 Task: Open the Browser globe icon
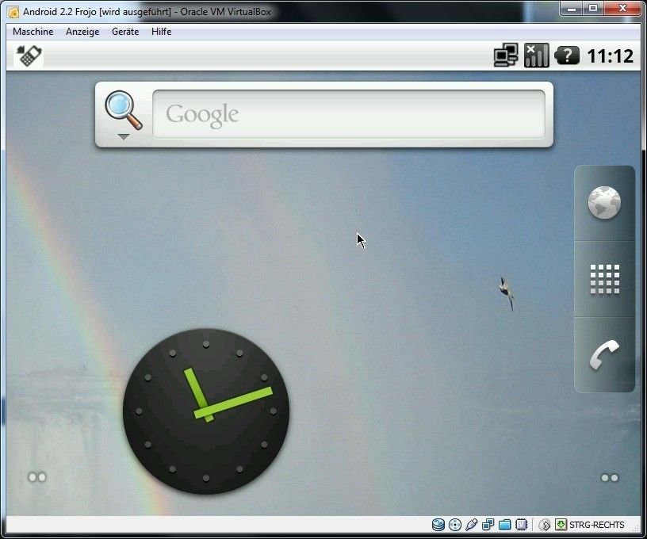pyautogui.click(x=604, y=202)
